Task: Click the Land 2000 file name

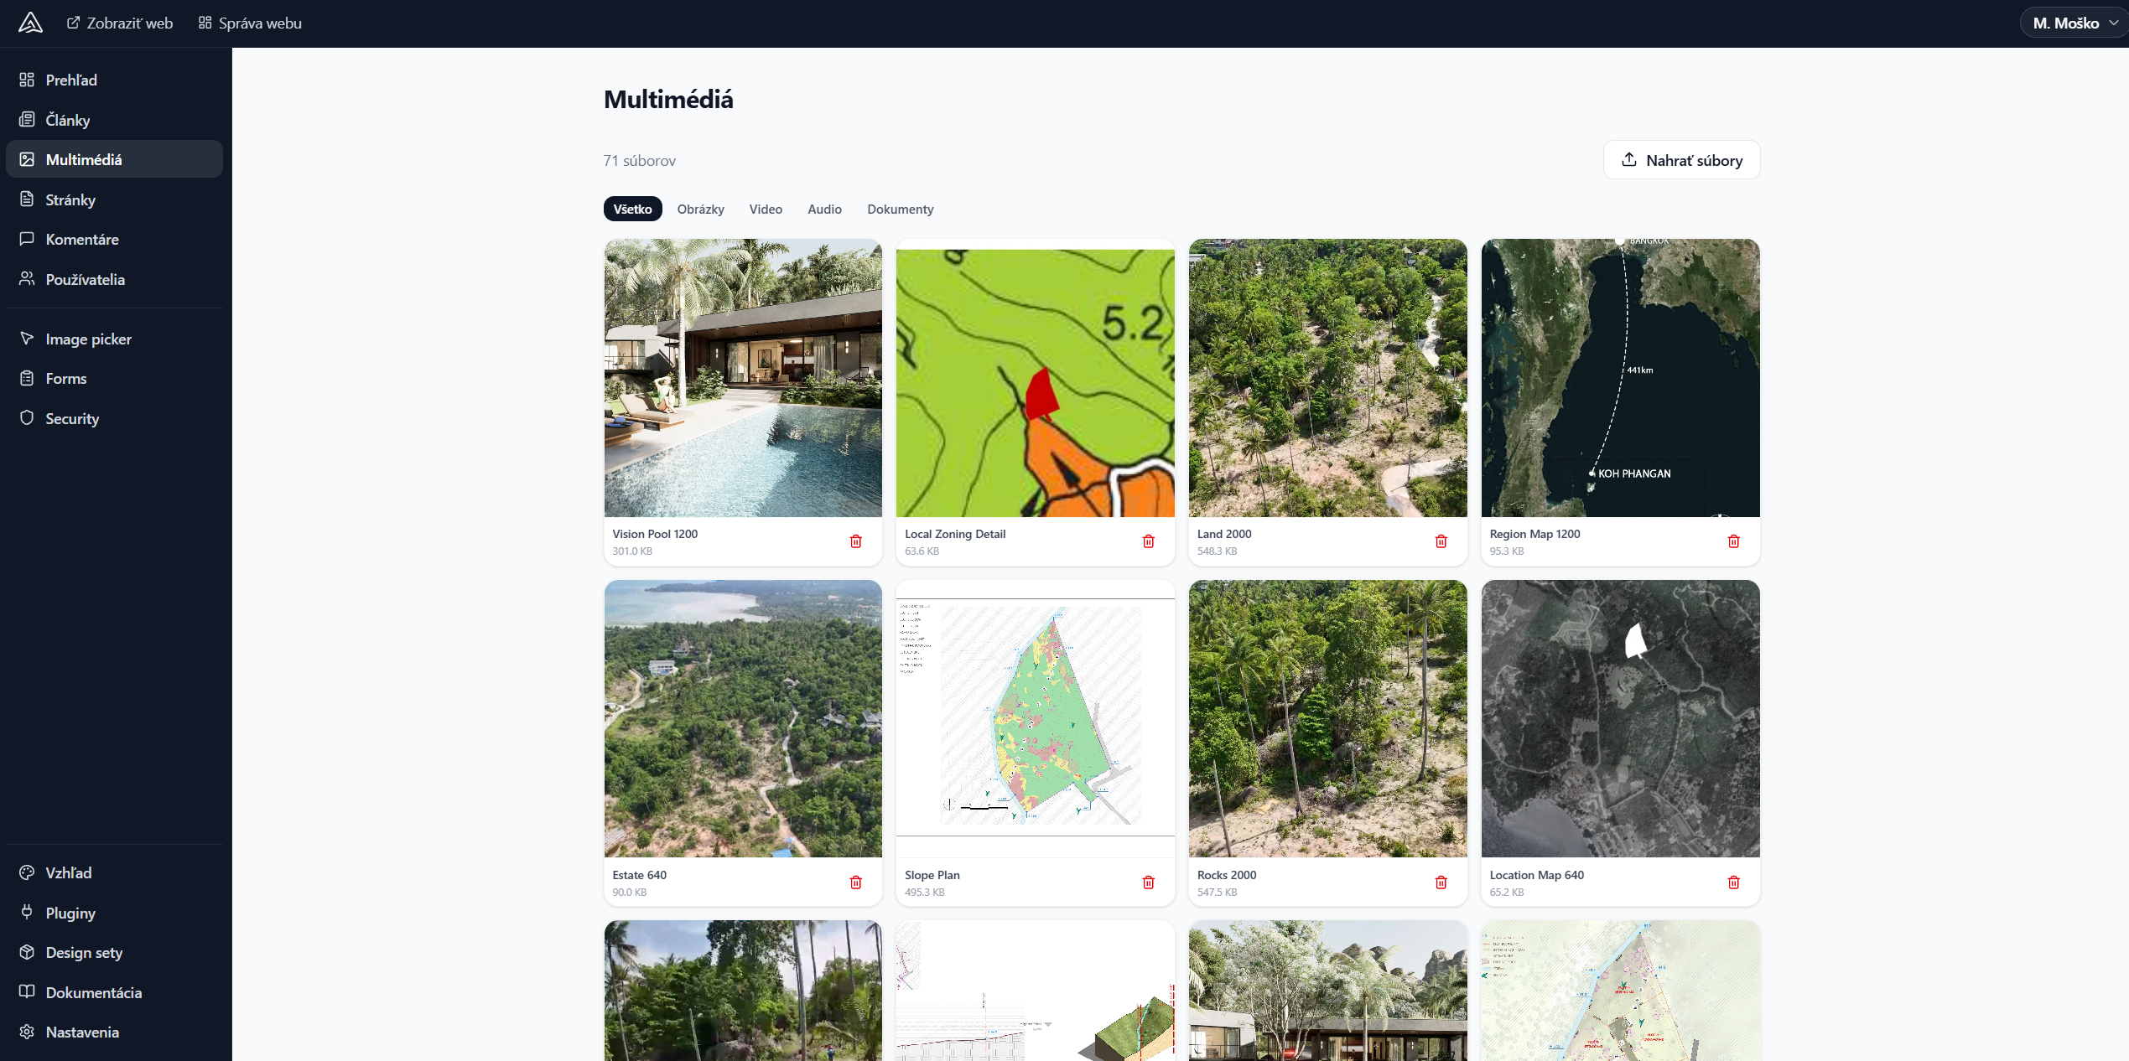Action: click(1224, 534)
